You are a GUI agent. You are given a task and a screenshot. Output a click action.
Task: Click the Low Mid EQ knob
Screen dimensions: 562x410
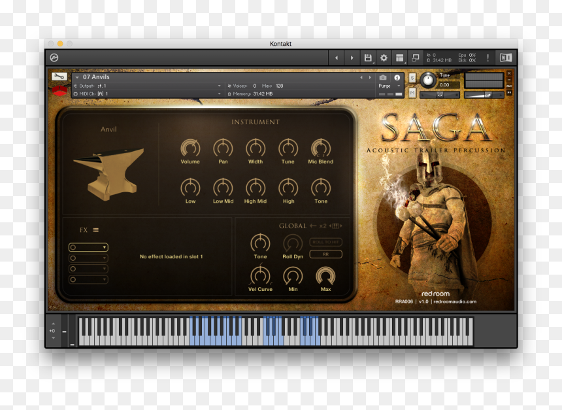223,188
